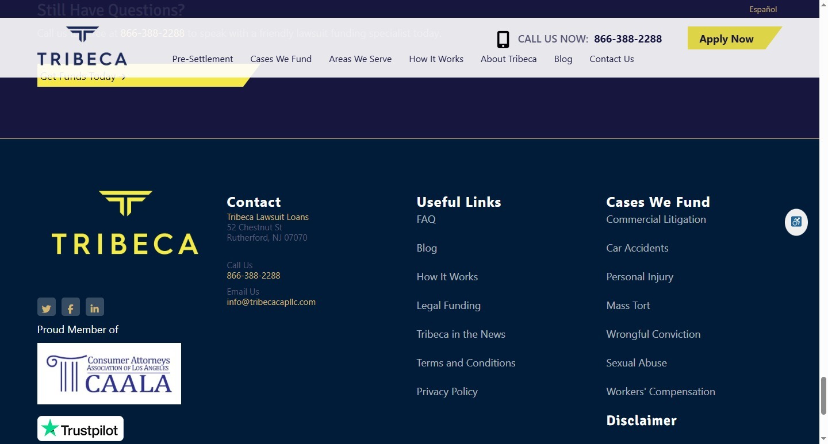The image size is (828, 444).
Task: Click the info@tribecacapllc.com email link
Action: click(271, 302)
